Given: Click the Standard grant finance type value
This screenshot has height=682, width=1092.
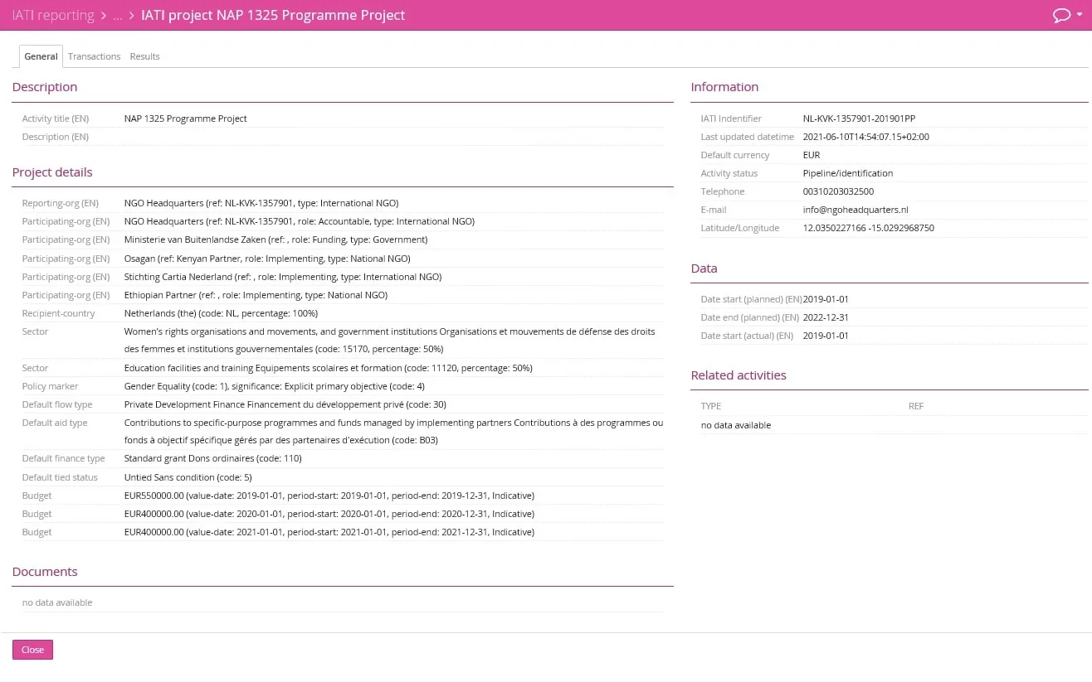Looking at the screenshot, I should click(x=213, y=458).
